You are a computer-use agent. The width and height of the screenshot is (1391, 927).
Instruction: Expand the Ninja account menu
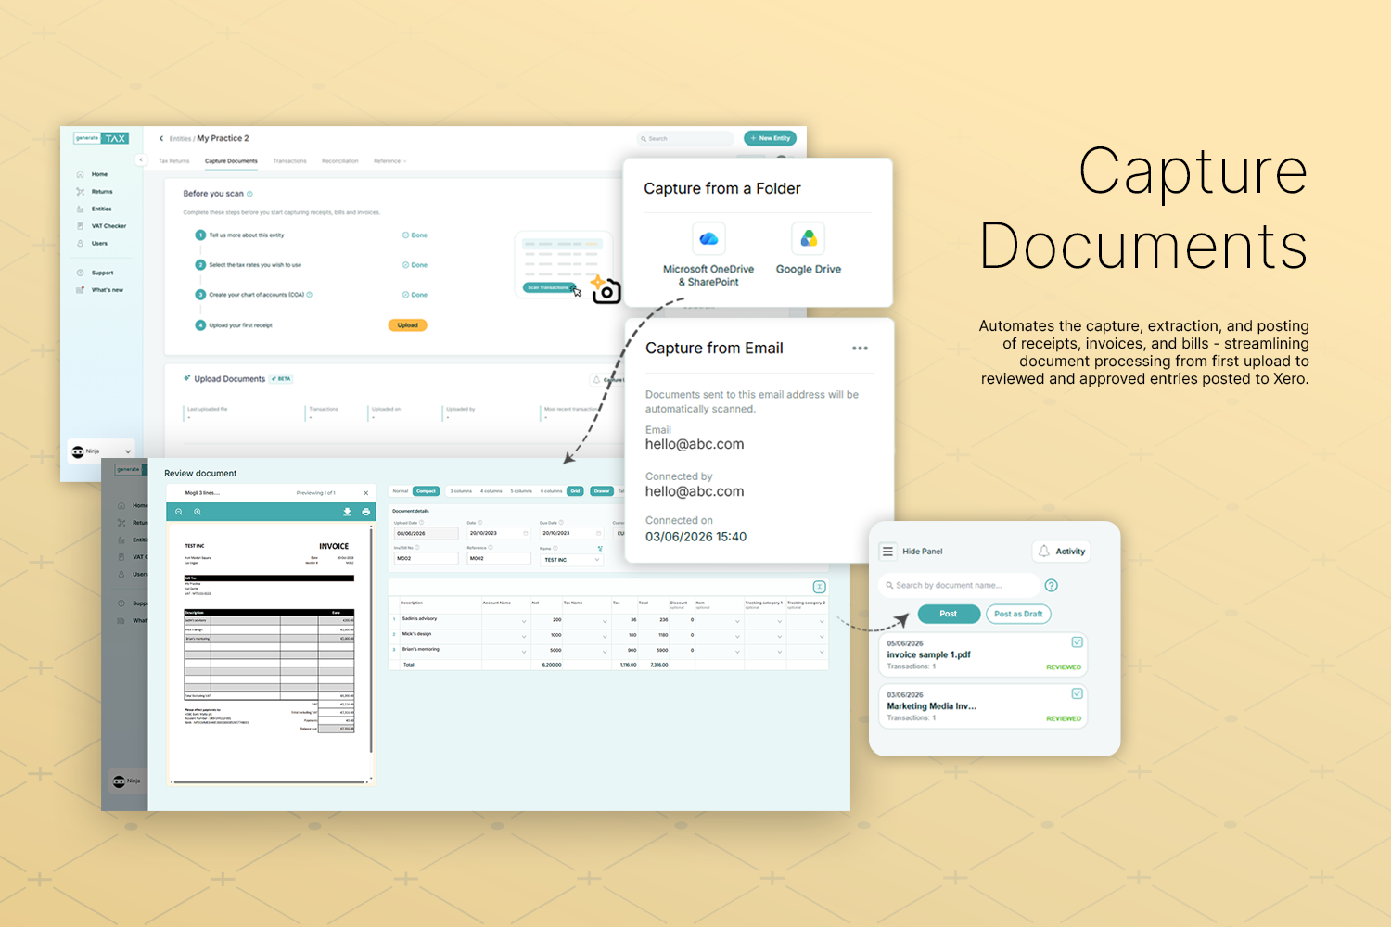(128, 451)
